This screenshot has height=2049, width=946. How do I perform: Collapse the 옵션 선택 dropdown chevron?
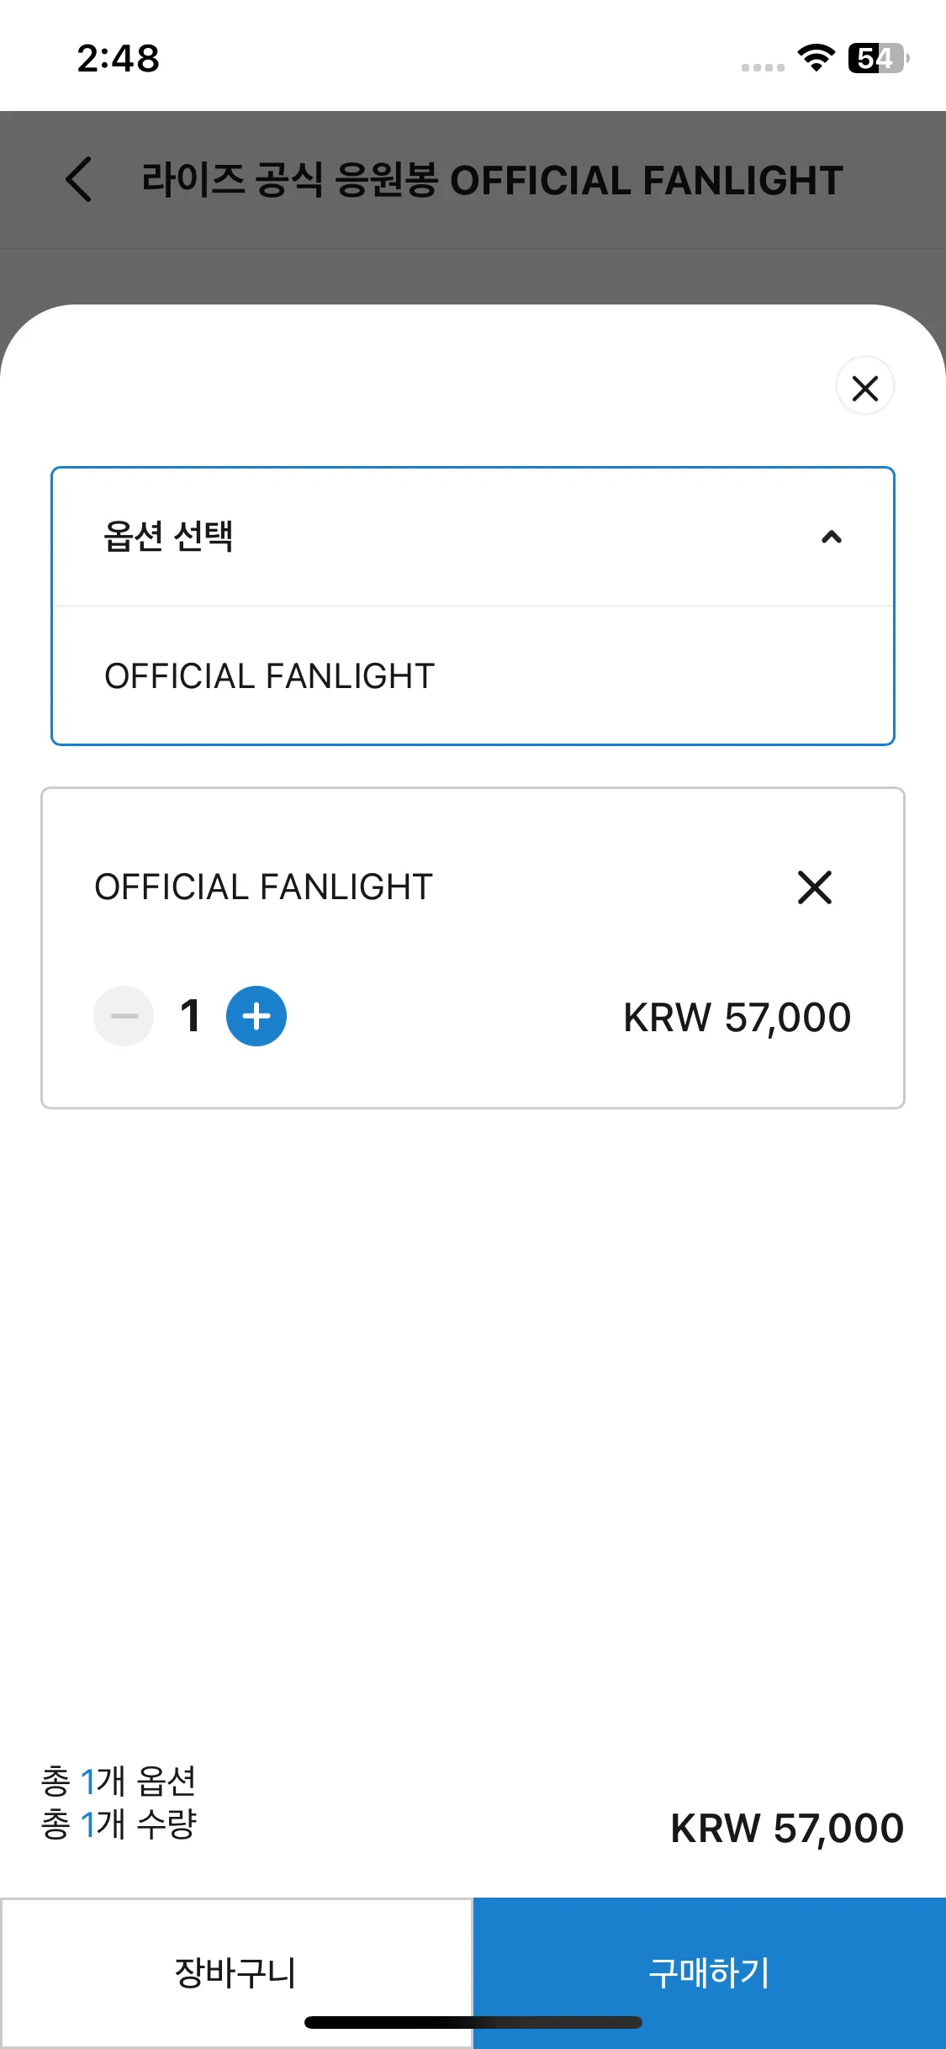click(x=831, y=537)
